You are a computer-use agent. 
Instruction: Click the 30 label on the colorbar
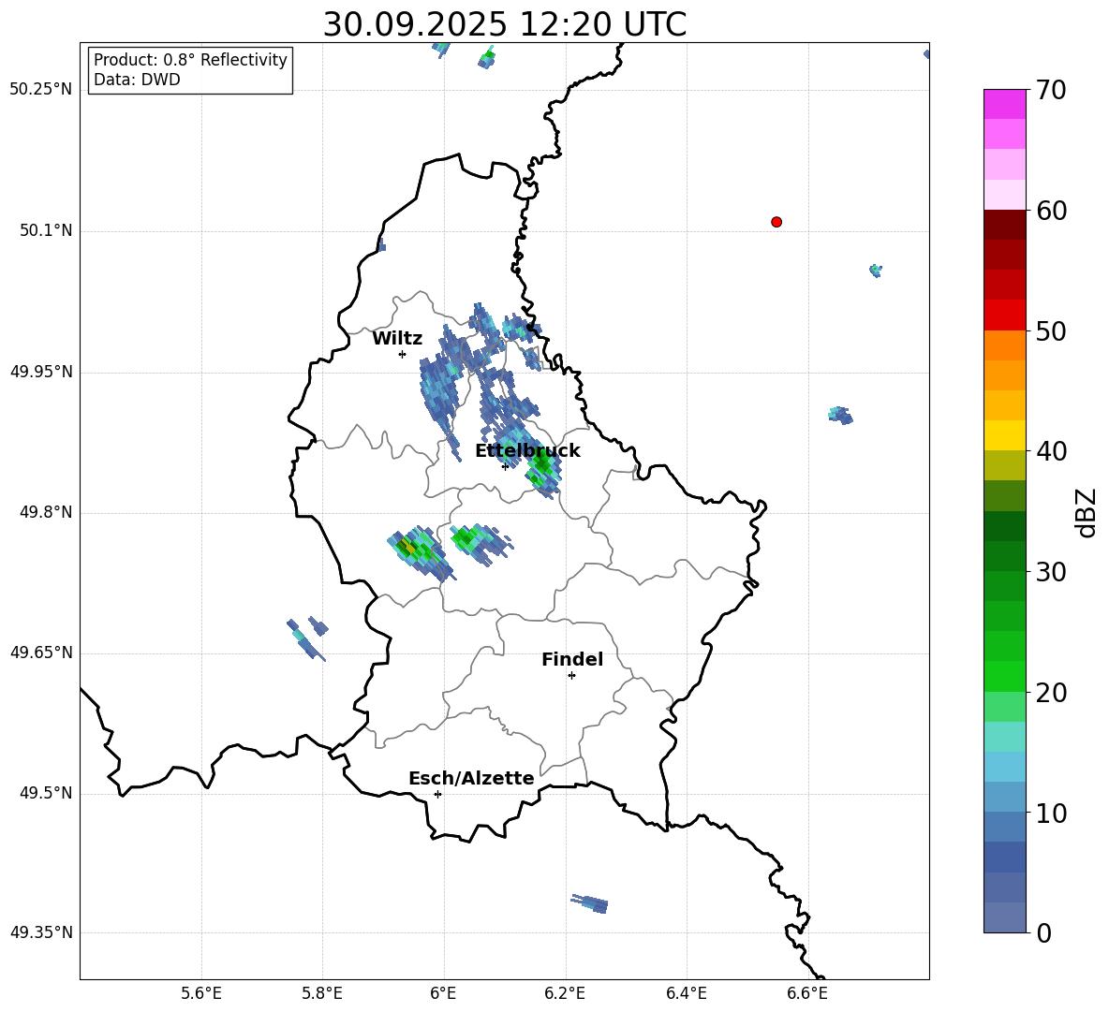(1051, 572)
